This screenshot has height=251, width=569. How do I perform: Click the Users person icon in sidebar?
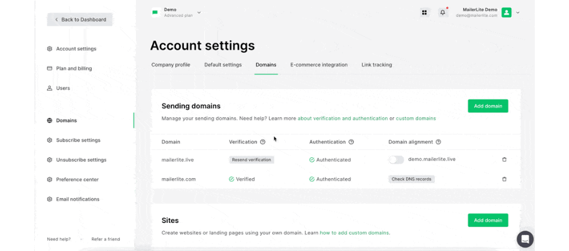pyautogui.click(x=50, y=88)
